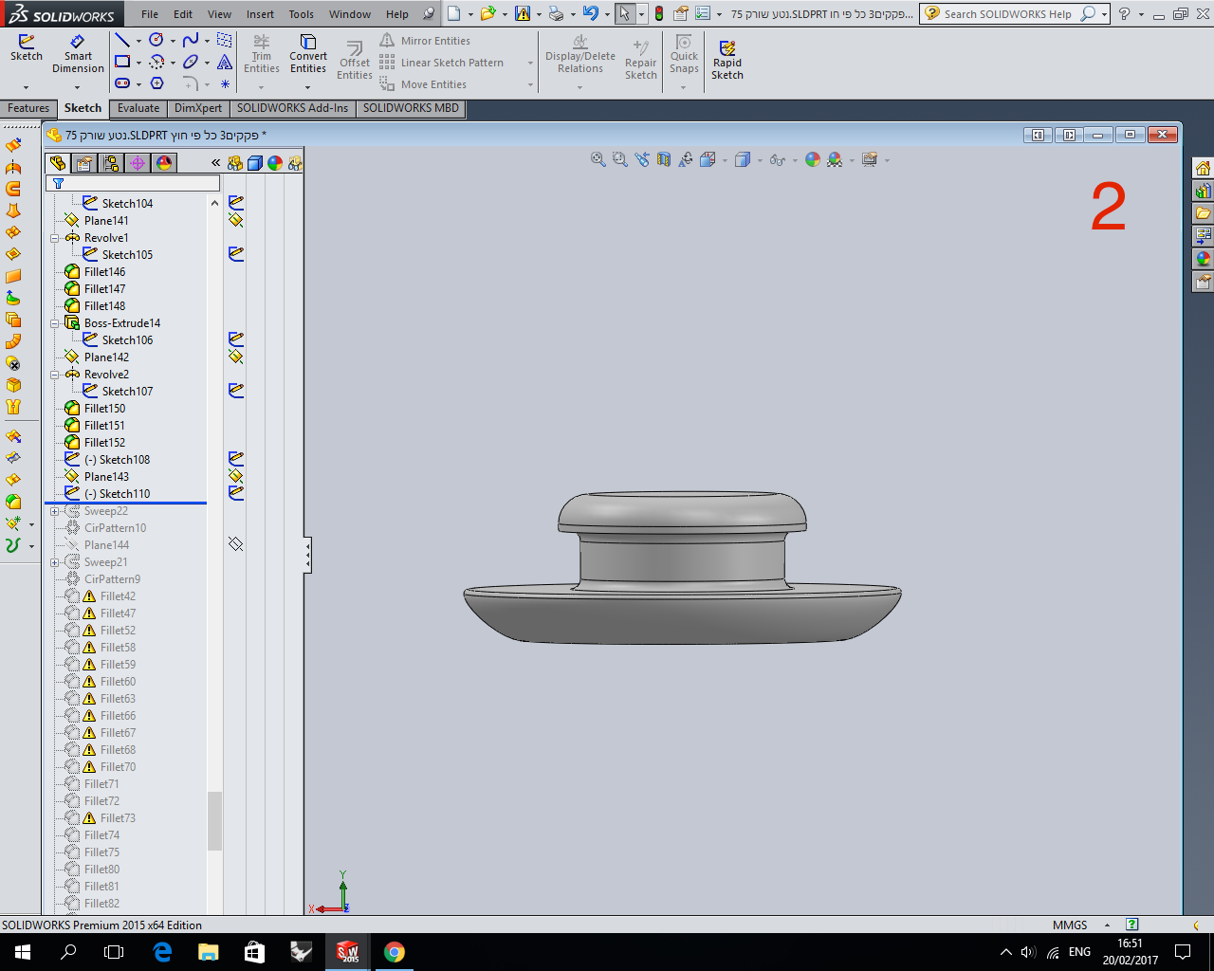This screenshot has height=971, width=1214.
Task: Open the Insert menu
Action: [x=260, y=14]
